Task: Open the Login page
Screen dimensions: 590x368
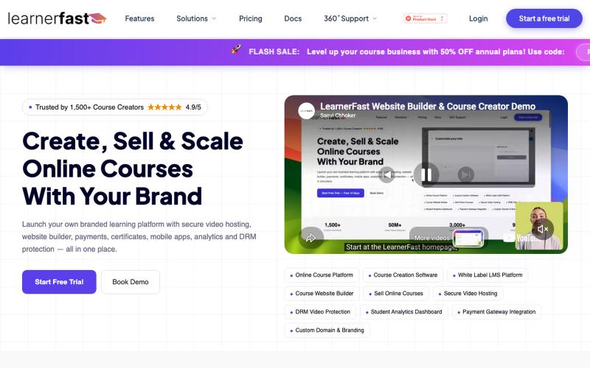Action: [478, 18]
